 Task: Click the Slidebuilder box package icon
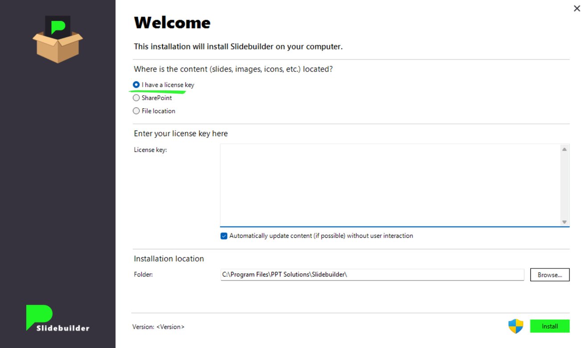pos(58,40)
